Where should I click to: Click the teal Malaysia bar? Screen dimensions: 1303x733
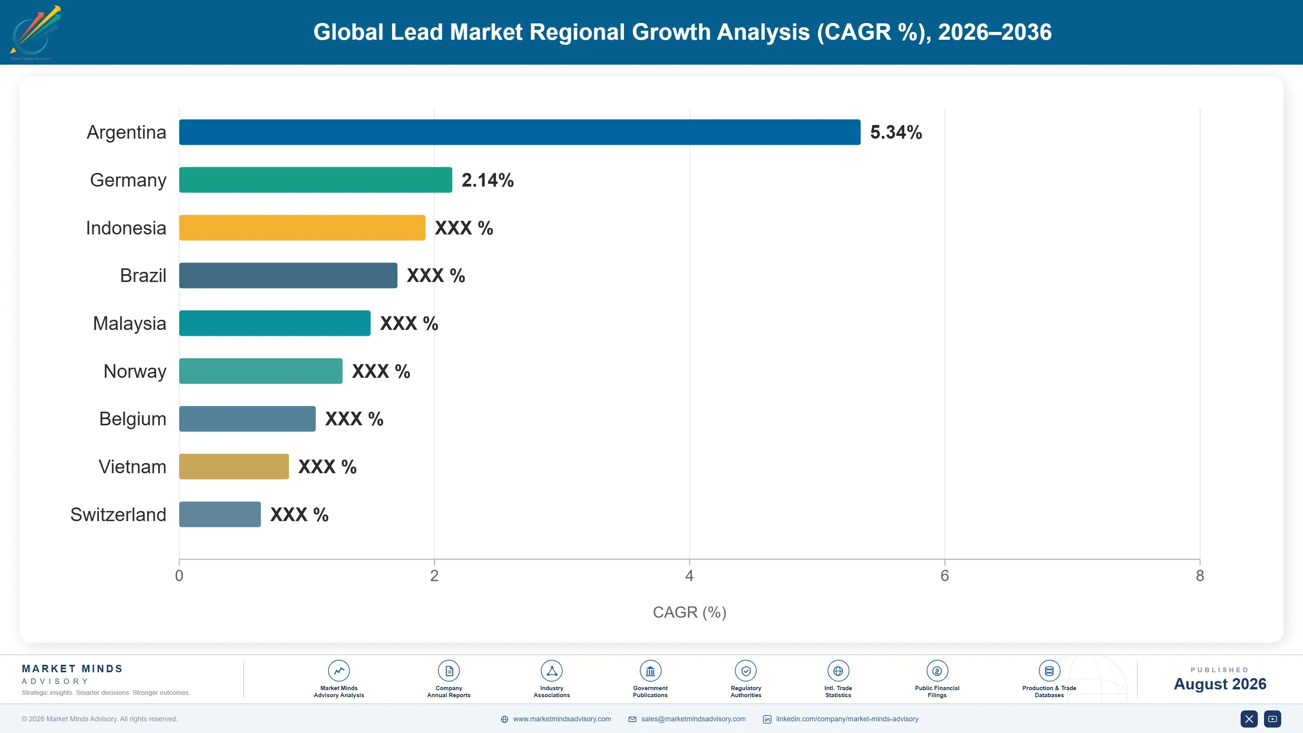(275, 323)
